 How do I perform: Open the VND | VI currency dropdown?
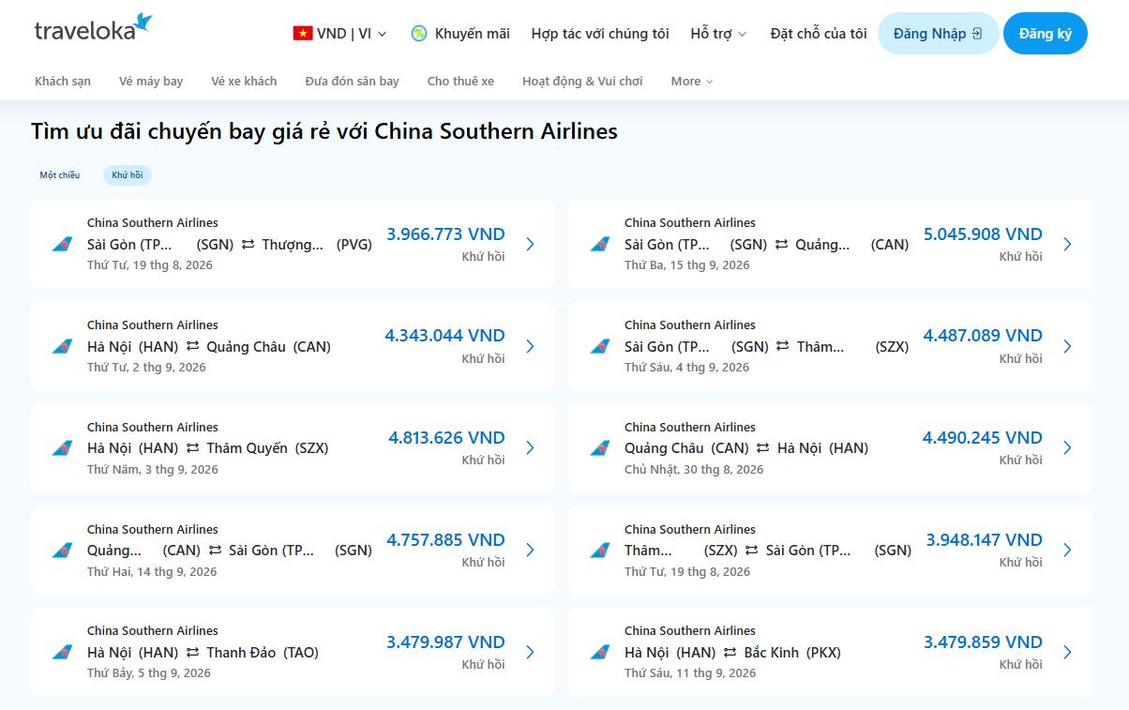point(339,34)
